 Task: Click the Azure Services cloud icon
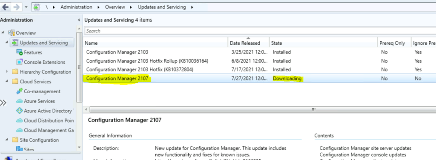[20, 101]
